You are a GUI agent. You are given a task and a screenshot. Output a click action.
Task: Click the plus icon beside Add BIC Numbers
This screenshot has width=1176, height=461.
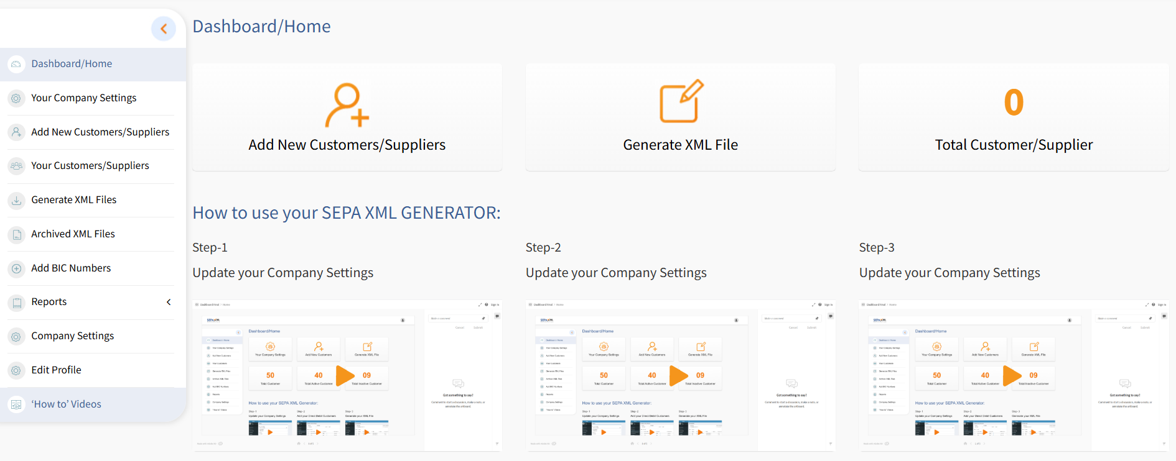[16, 268]
